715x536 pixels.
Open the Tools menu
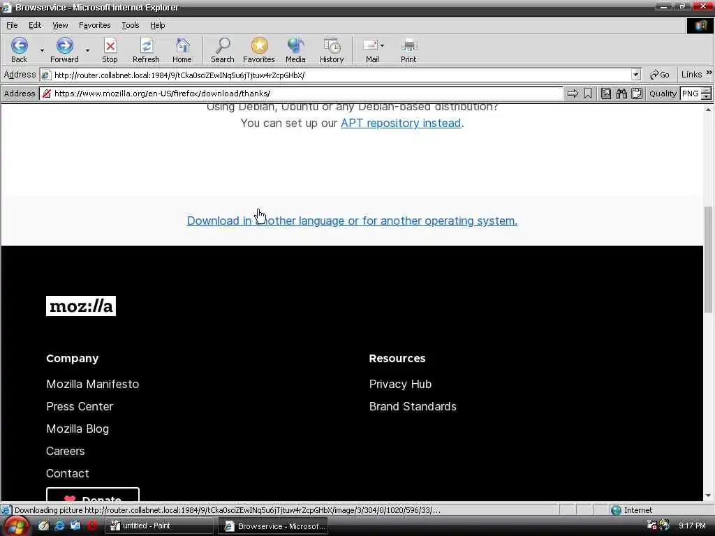130,26
